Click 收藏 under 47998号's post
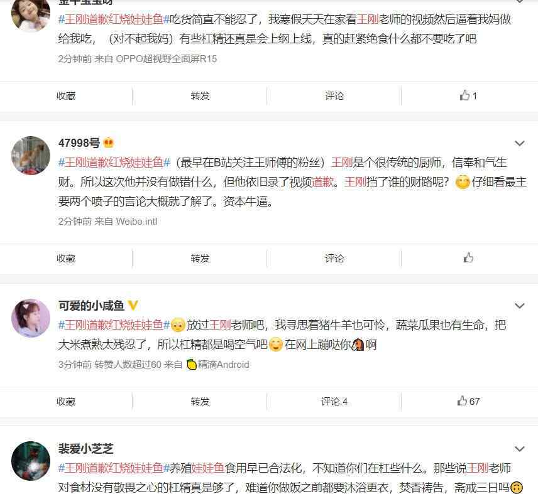538x494 pixels. (66, 259)
